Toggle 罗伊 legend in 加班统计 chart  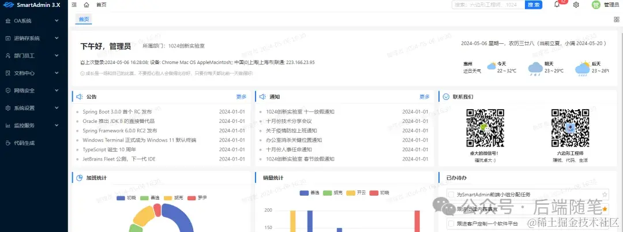coord(197,197)
